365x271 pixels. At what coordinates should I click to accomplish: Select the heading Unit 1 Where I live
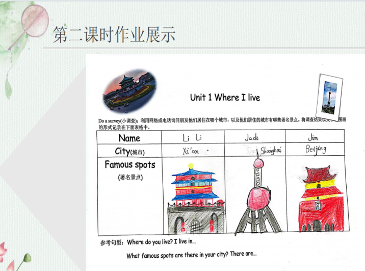point(224,97)
